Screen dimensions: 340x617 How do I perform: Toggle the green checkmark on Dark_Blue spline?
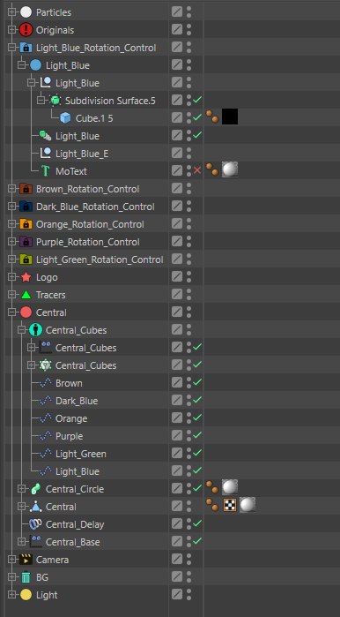(197, 400)
